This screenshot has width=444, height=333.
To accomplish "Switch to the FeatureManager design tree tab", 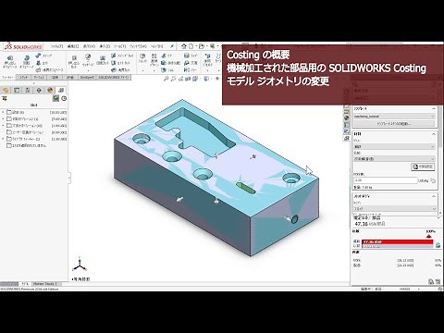I will (6, 90).
